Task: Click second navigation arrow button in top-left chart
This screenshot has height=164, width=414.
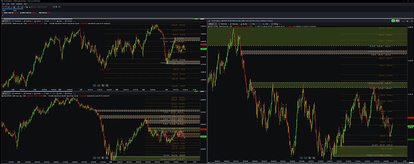Action: (98, 85)
